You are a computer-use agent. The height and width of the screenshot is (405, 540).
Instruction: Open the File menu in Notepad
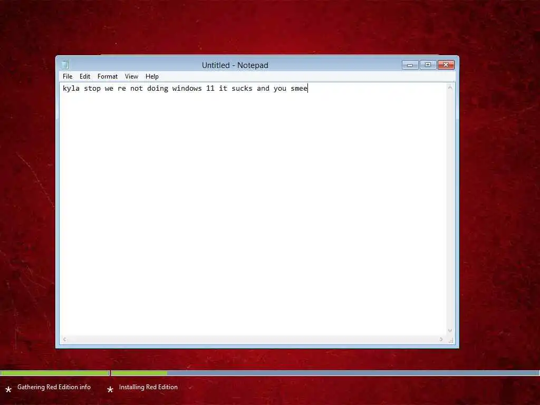[x=67, y=76]
